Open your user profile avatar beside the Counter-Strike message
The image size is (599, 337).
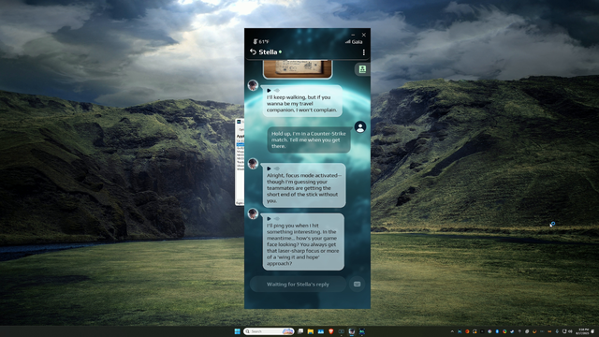tap(360, 127)
